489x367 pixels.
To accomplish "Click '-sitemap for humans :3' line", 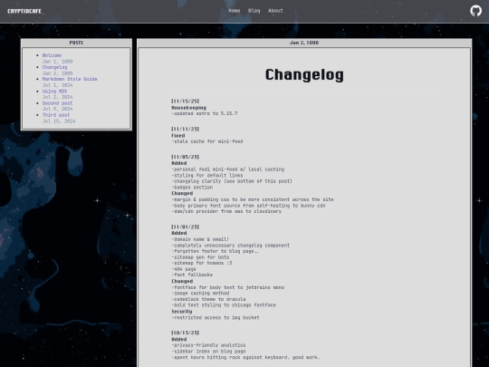I will point(201,263).
